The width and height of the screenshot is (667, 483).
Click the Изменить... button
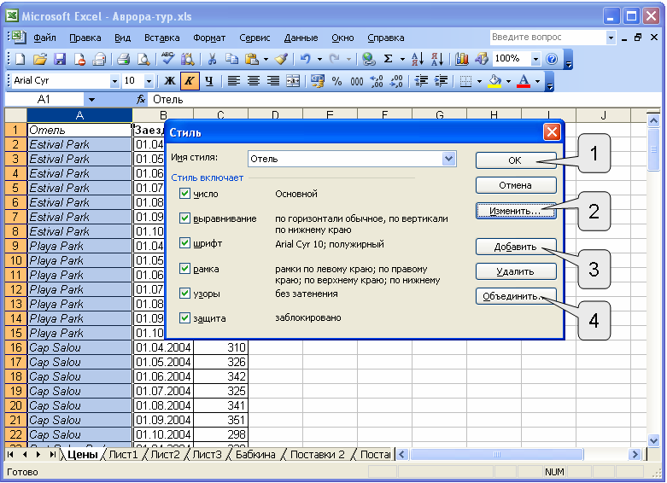[516, 211]
